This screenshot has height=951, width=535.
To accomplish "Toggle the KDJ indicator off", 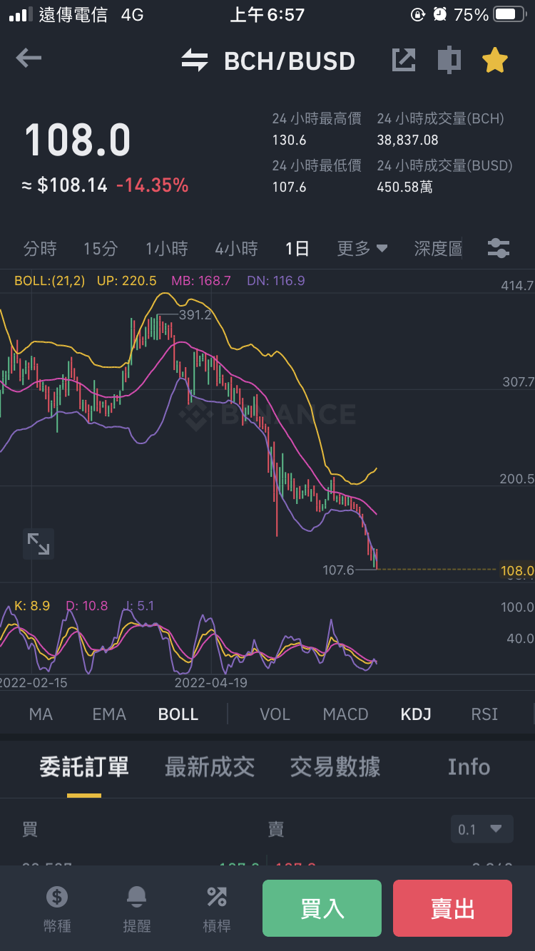I will 416,714.
